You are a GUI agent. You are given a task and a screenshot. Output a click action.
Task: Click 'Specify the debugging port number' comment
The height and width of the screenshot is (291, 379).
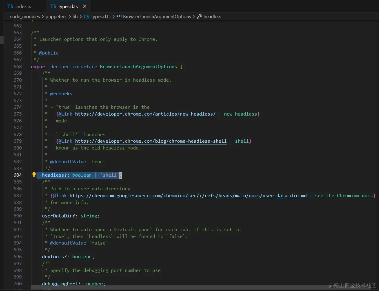105,270
